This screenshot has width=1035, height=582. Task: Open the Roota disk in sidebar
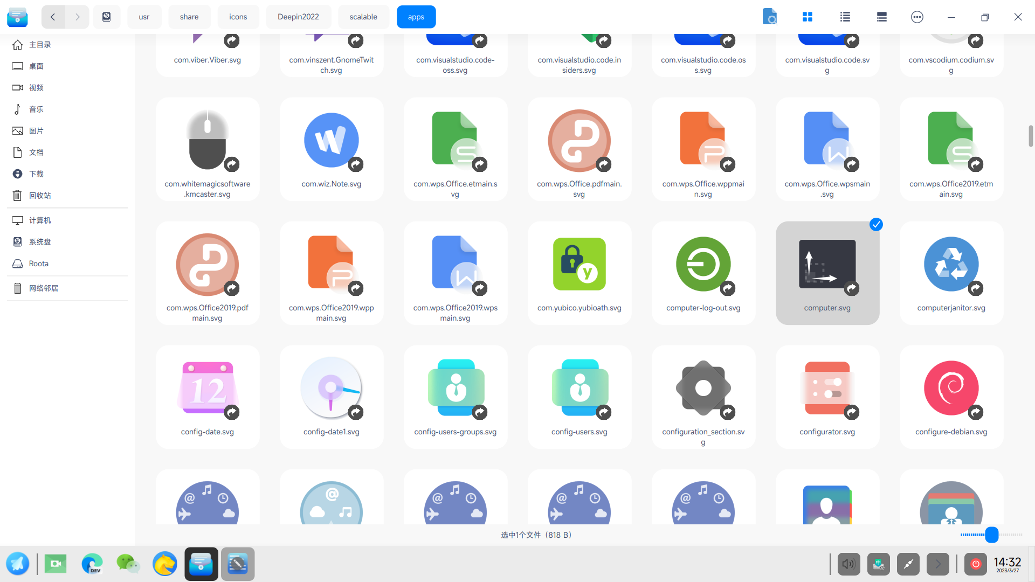(x=38, y=264)
